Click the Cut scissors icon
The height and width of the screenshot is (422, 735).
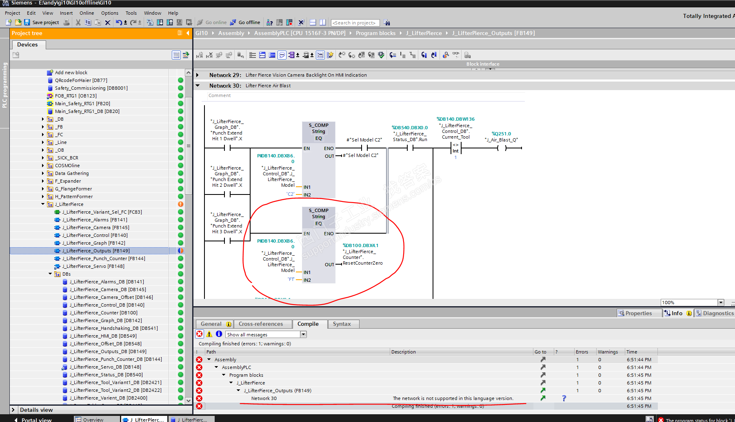(x=78, y=22)
